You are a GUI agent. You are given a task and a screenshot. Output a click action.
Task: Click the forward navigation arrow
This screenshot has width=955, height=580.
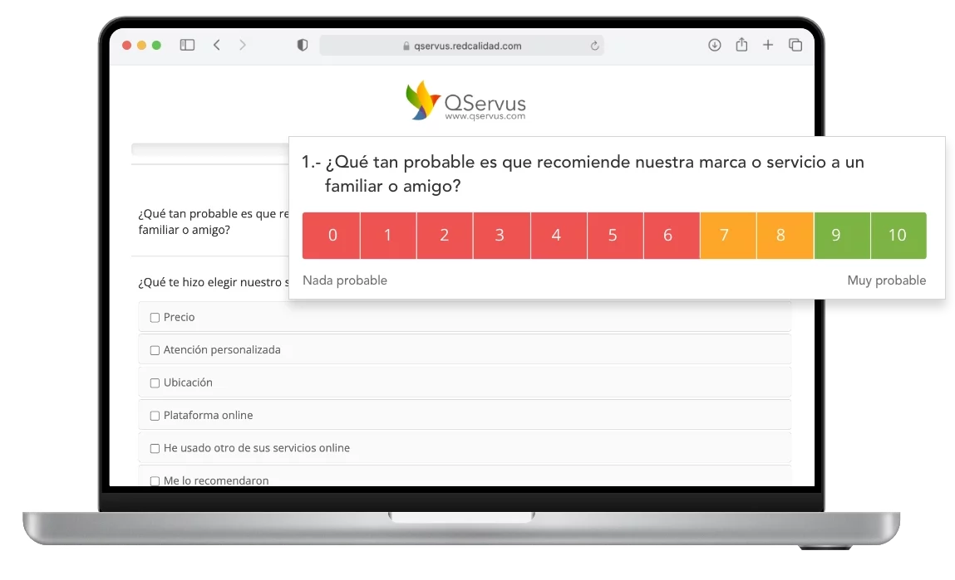tap(243, 46)
